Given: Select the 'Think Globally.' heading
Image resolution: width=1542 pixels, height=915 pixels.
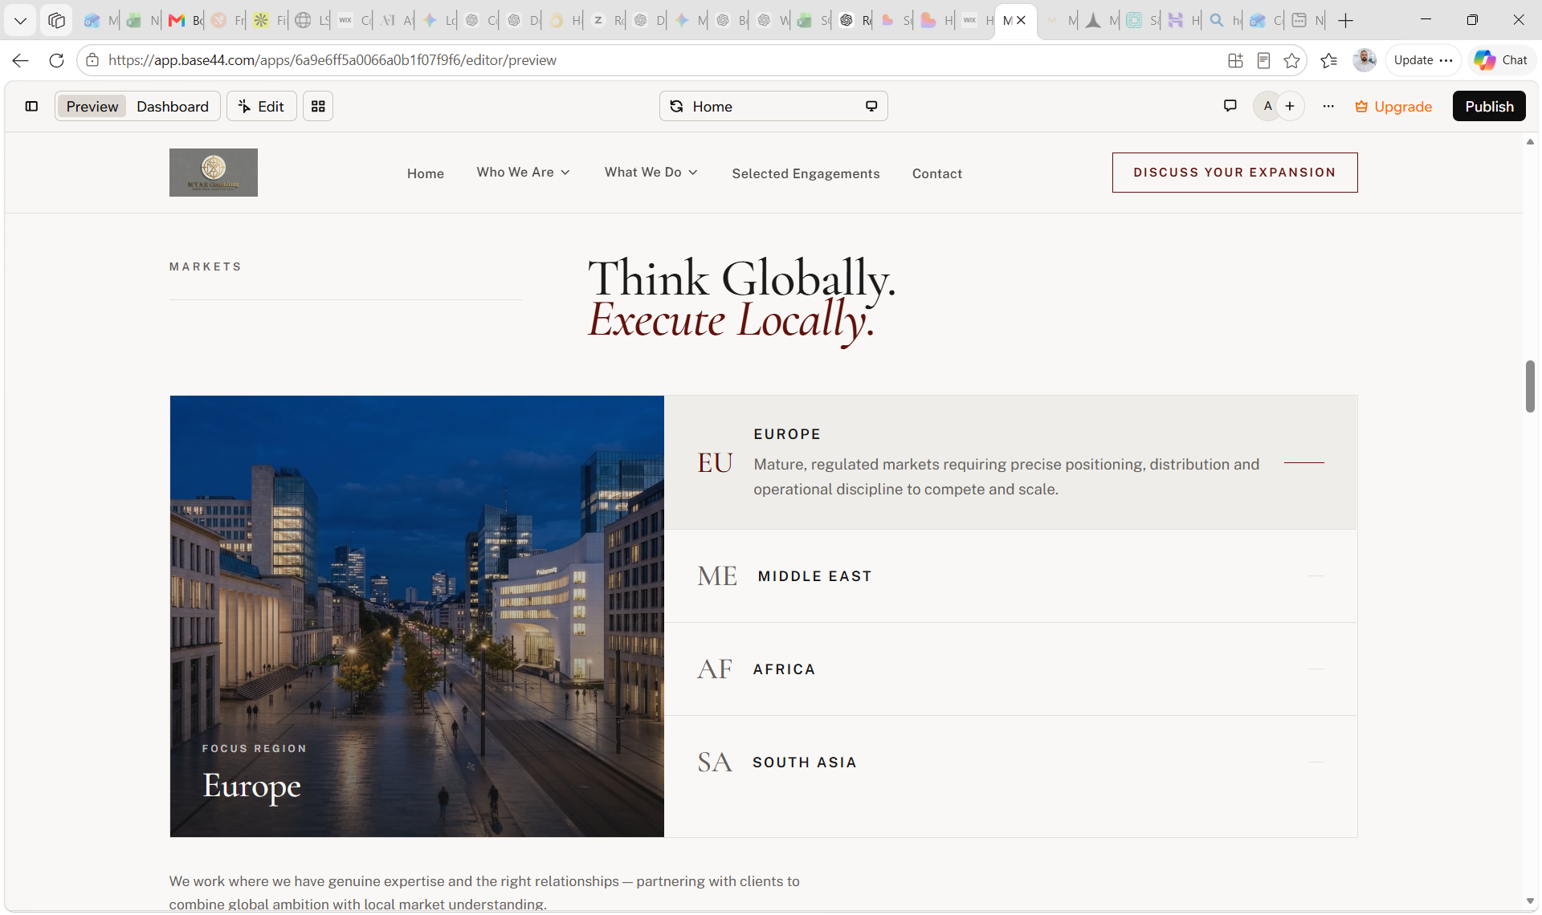Looking at the screenshot, I should 741,279.
